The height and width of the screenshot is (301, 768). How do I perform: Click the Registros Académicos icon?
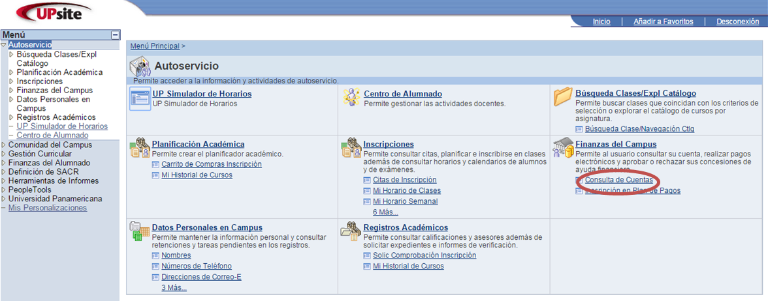tap(351, 231)
